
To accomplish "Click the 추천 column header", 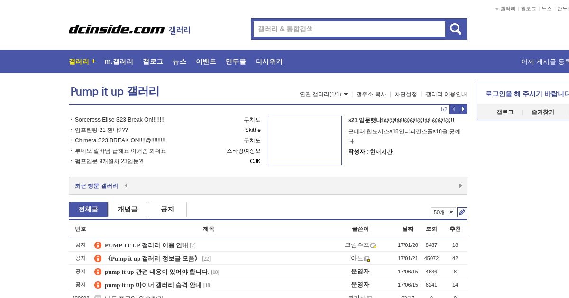I will pyautogui.click(x=455, y=229).
